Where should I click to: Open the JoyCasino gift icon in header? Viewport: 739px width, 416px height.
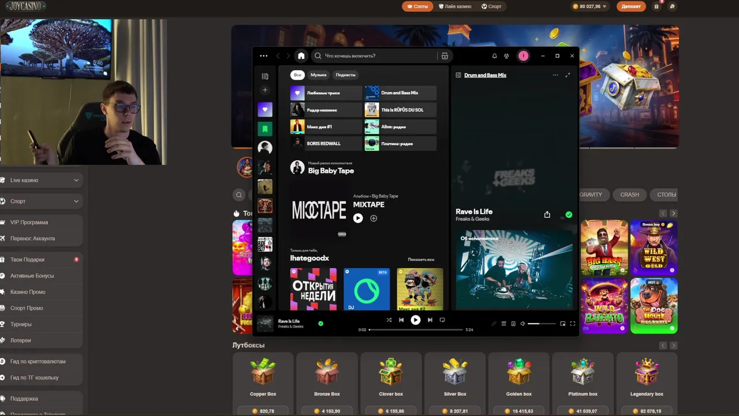(656, 6)
